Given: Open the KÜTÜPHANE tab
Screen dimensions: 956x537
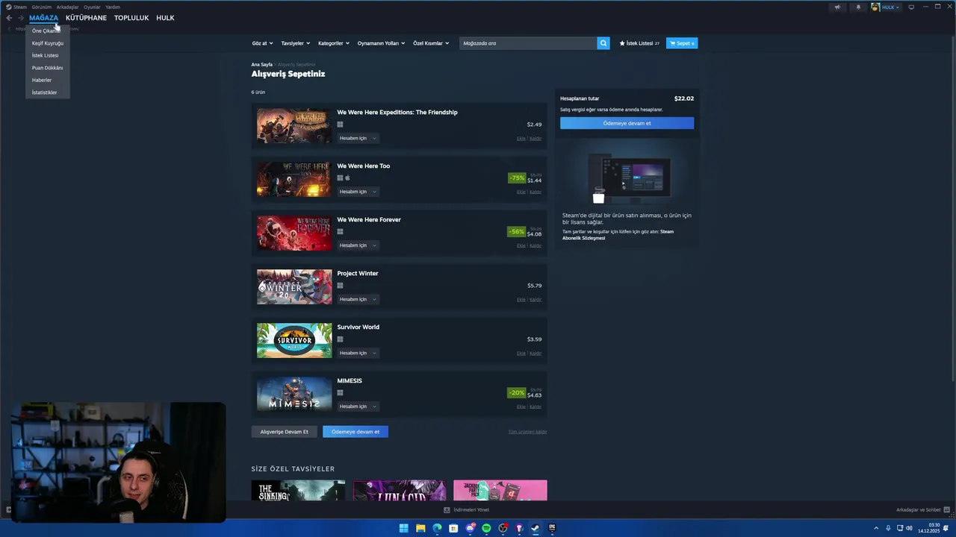Looking at the screenshot, I should pyautogui.click(x=86, y=18).
